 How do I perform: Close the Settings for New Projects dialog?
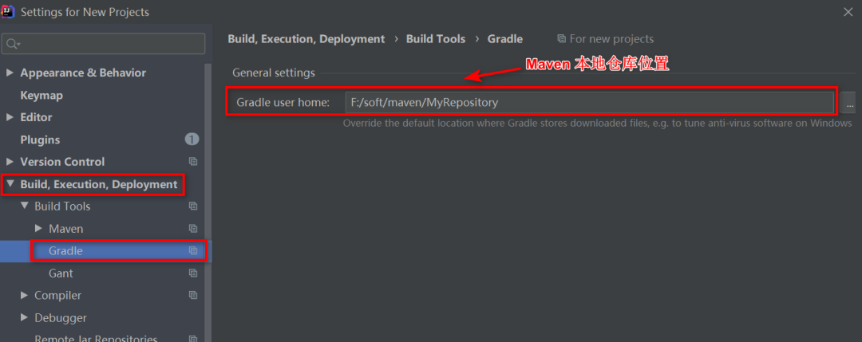point(848,11)
